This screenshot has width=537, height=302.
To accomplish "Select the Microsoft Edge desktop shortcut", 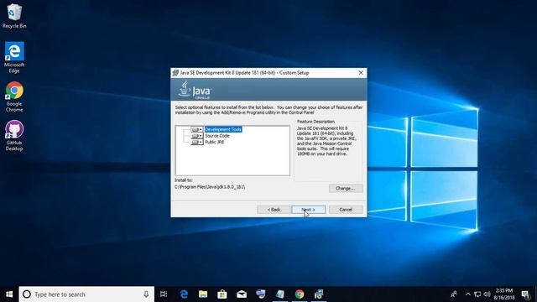I will point(14,58).
